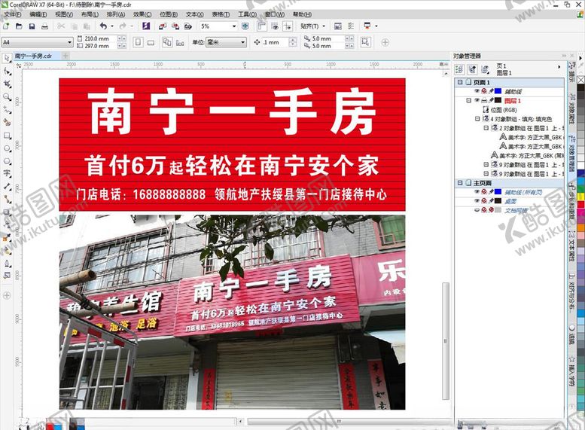Open the 文本(X) menu
Image resolution: width=585 pixels, height=430 pixels.
pos(194,14)
